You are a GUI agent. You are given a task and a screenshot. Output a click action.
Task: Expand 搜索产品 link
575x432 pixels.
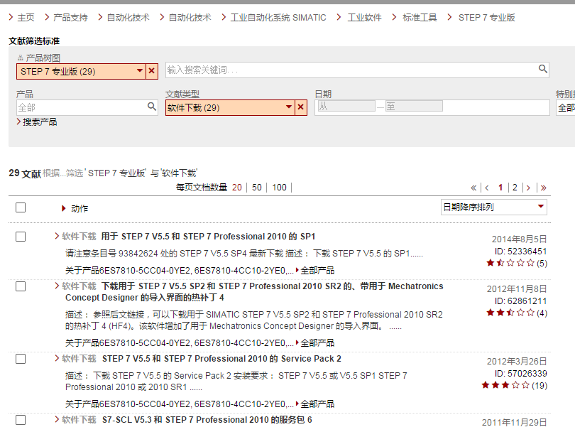(x=37, y=122)
